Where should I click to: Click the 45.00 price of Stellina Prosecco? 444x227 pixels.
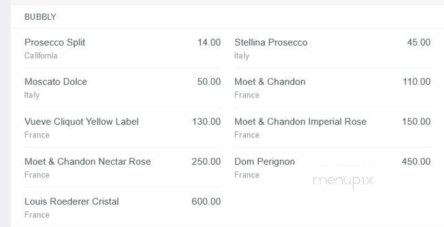[x=419, y=43]
